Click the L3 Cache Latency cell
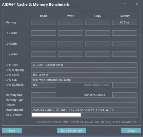Image resolution: width=143 pixels, height=137 pixels. [124, 54]
